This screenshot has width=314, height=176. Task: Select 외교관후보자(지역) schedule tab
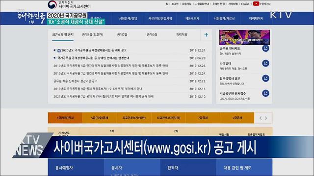(168, 118)
